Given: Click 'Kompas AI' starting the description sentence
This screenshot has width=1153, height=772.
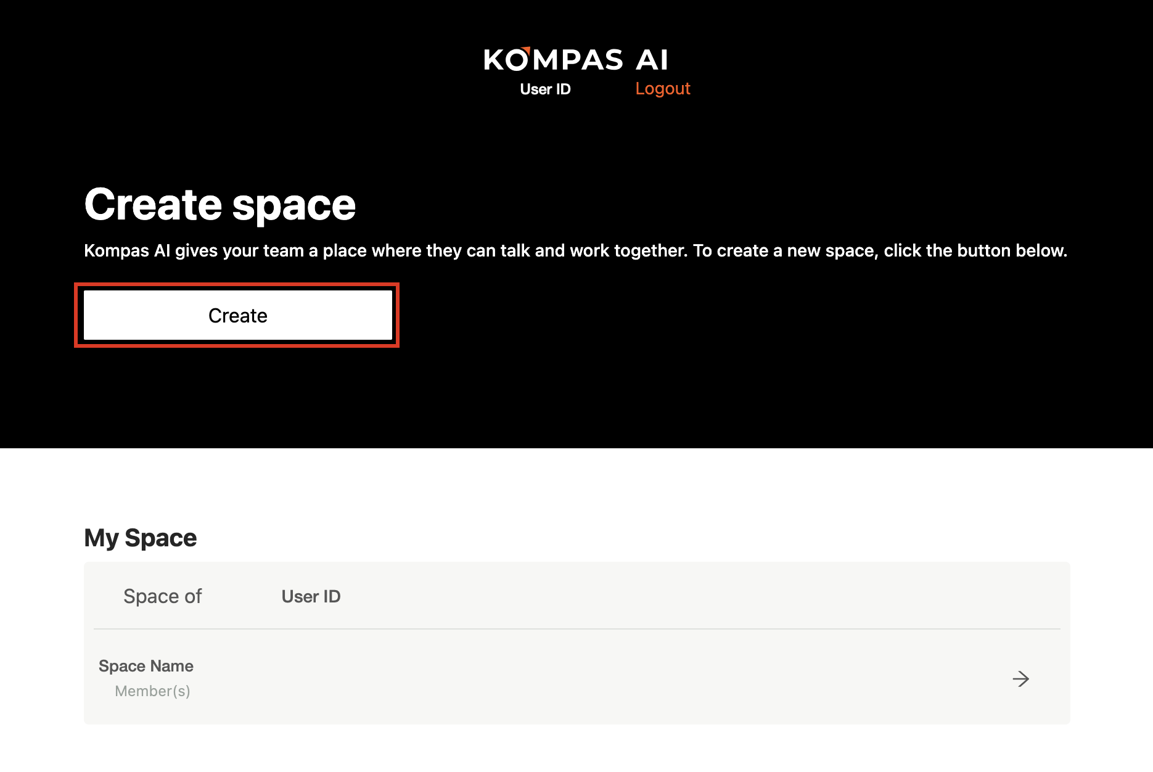Looking at the screenshot, I should tap(126, 251).
